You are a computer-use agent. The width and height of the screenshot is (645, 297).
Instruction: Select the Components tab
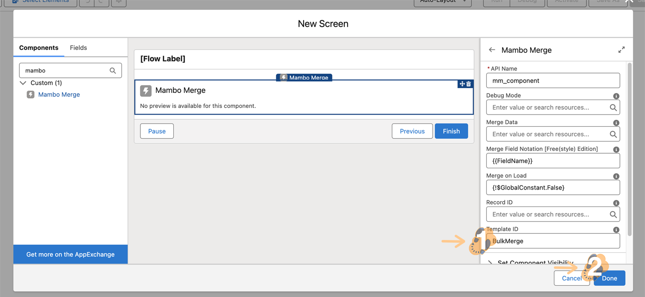(39, 48)
